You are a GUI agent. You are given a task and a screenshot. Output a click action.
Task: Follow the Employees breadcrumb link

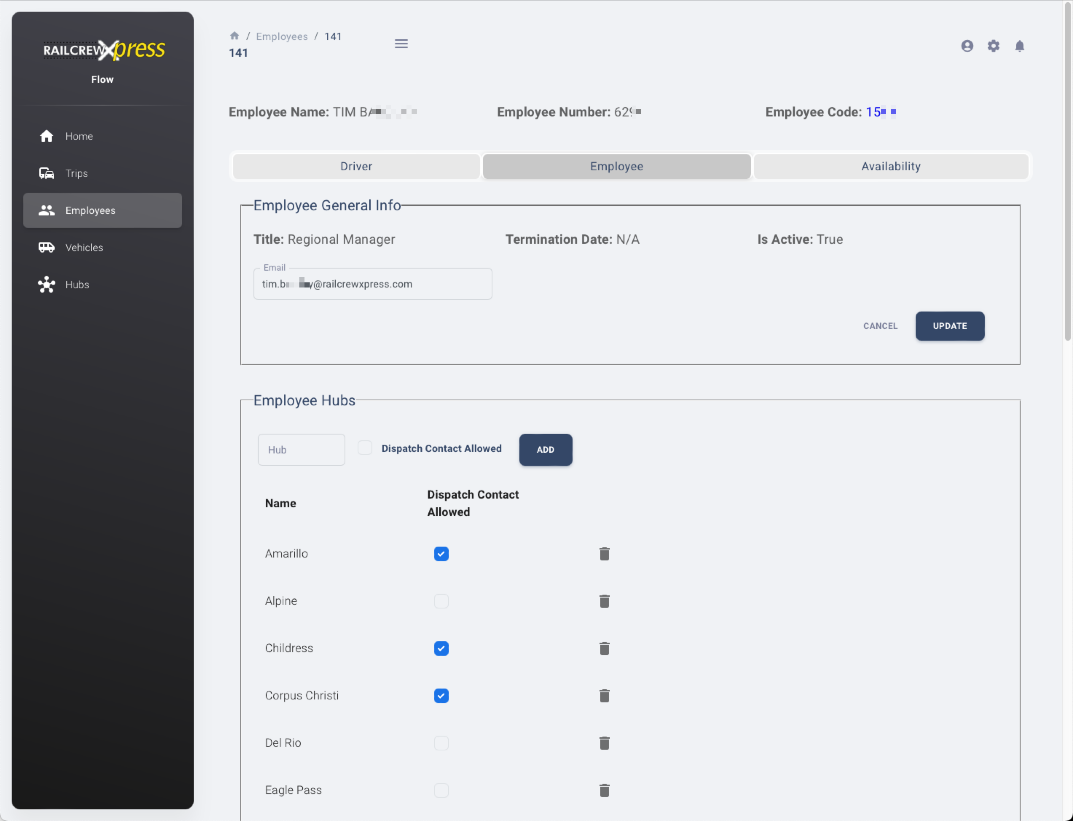(282, 36)
